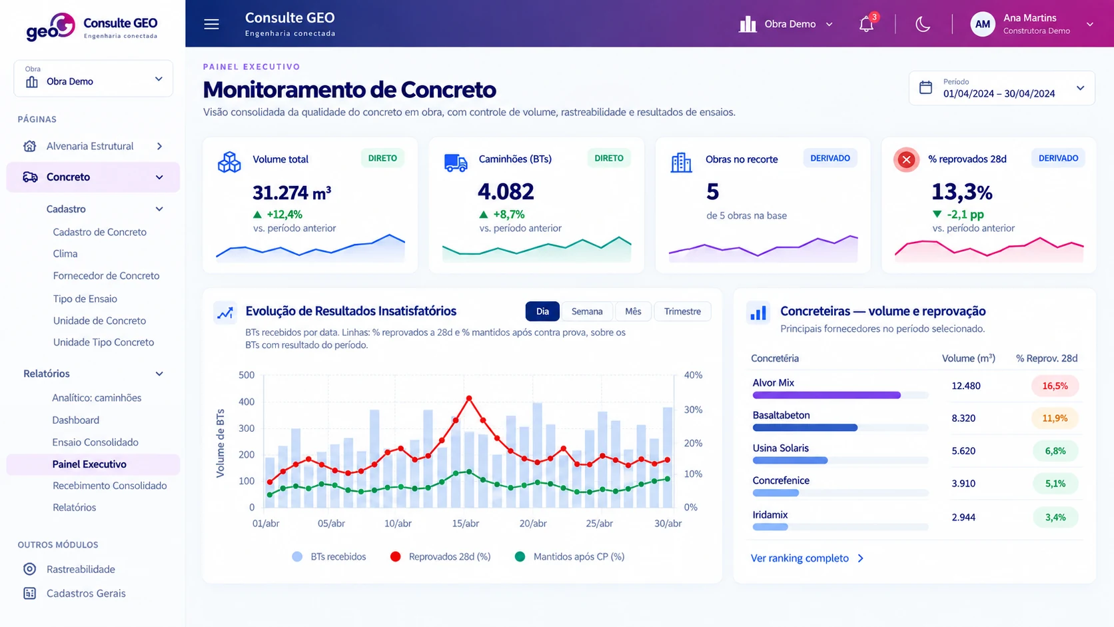Toggle dark mode moon icon
Viewport: 1114px width, 627px height.
[923, 25]
